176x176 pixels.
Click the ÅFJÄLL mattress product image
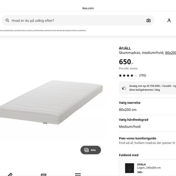(51, 102)
